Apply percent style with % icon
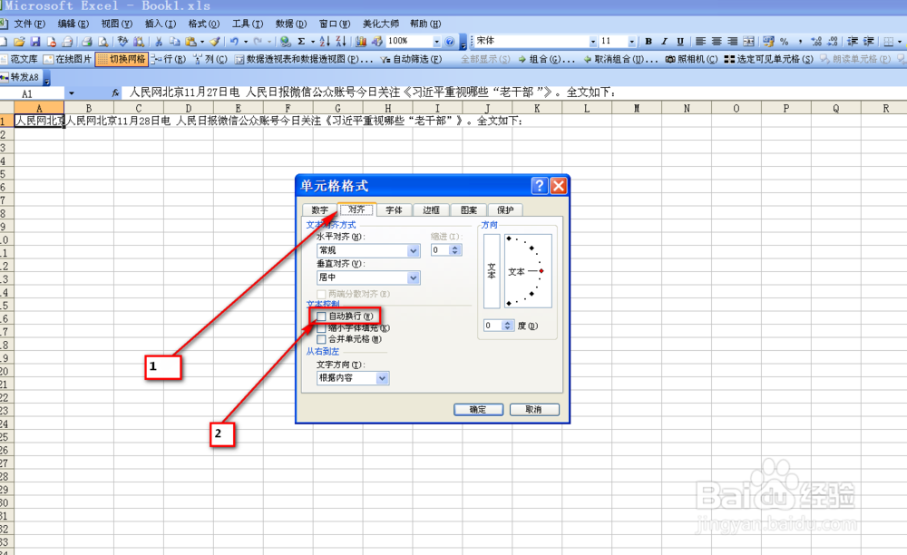Screen dimensions: 907x555 tap(785, 42)
